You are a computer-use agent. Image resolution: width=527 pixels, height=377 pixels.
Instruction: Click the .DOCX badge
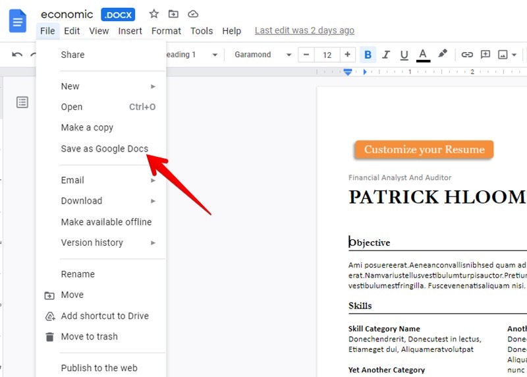(x=118, y=14)
